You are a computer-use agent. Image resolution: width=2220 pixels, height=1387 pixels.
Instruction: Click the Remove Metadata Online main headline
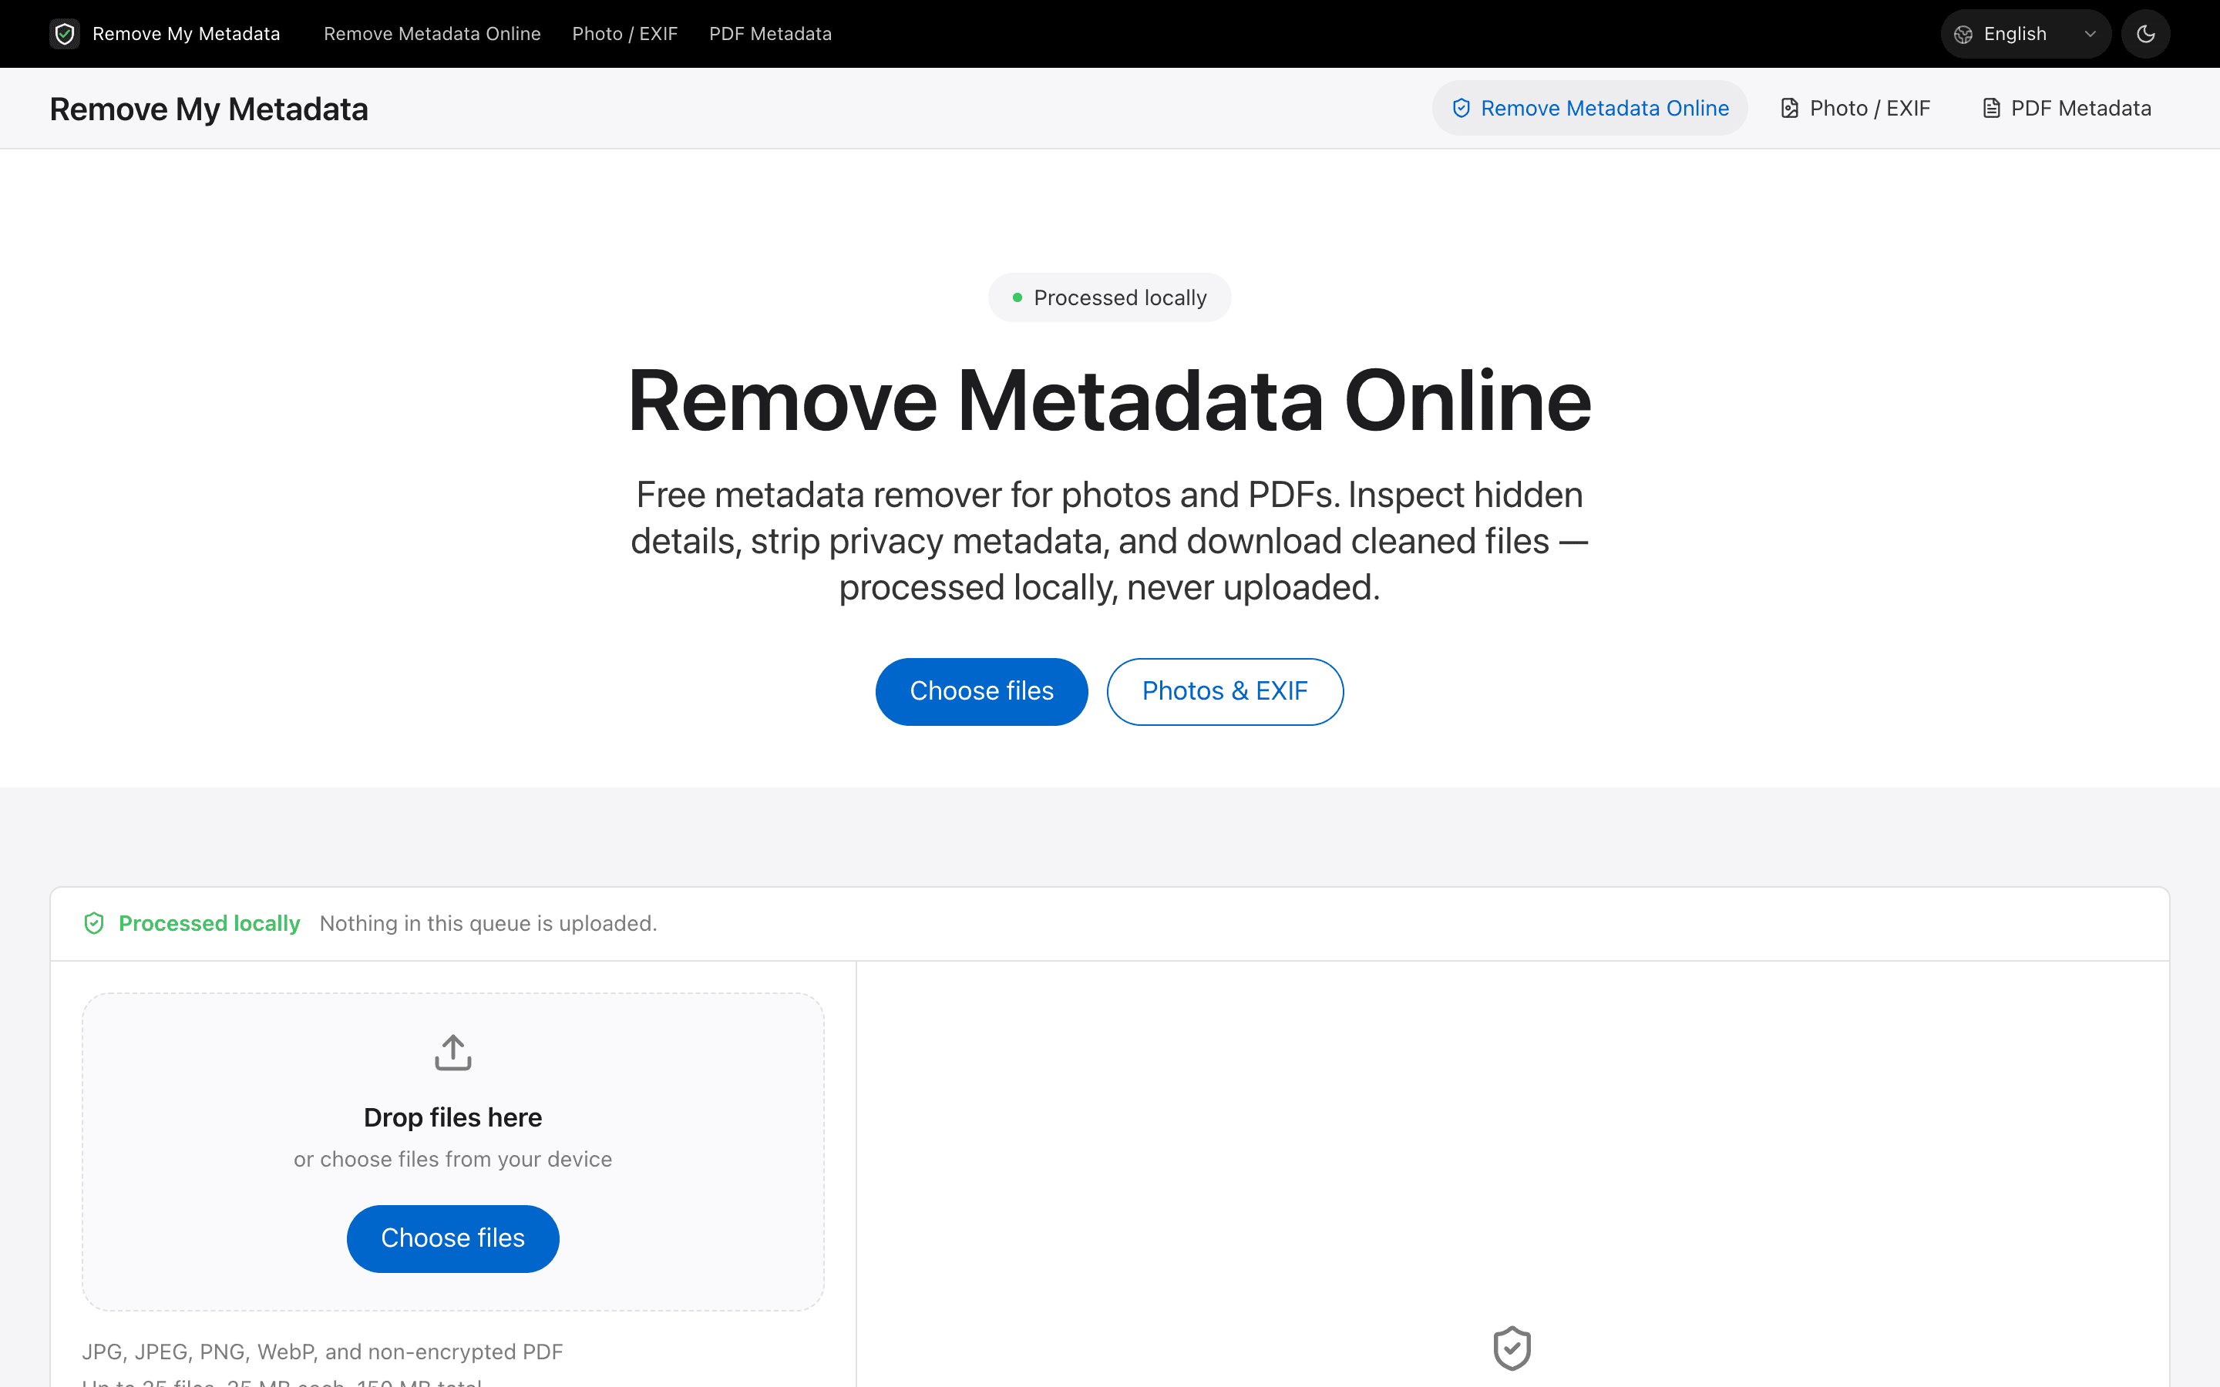click(x=1109, y=401)
